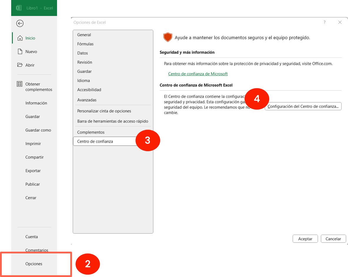Select the Centro de confianza category
The image size is (348, 277).
(113, 141)
